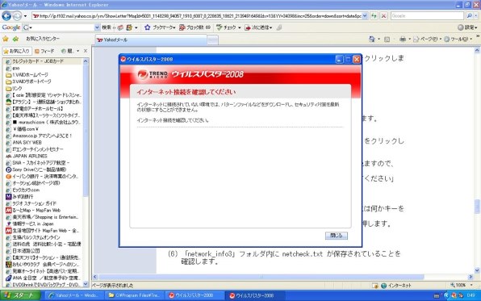This screenshot has height=301, width=481.
Task: Click the red stop loading icon
Action: coord(383,16)
